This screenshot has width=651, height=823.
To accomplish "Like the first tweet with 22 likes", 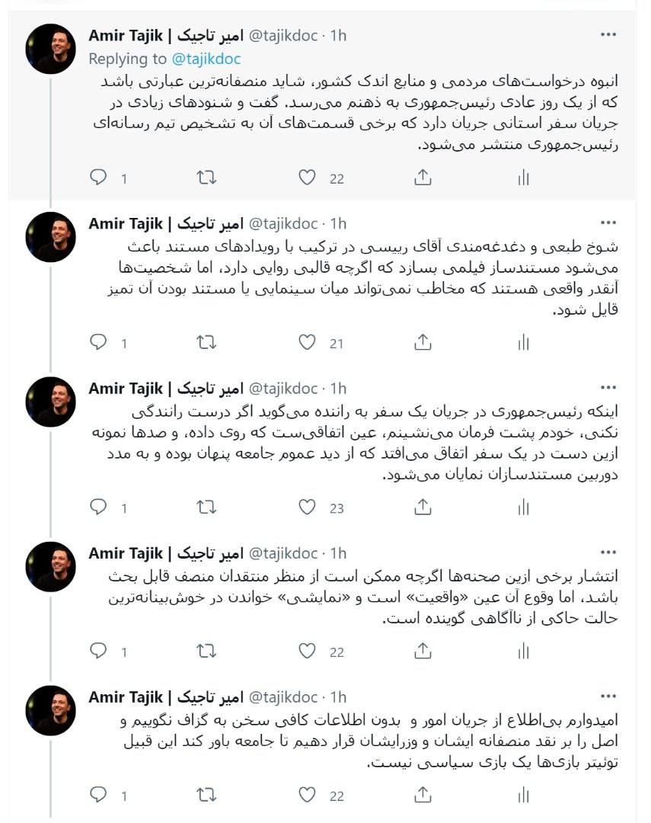I will click(x=307, y=178).
